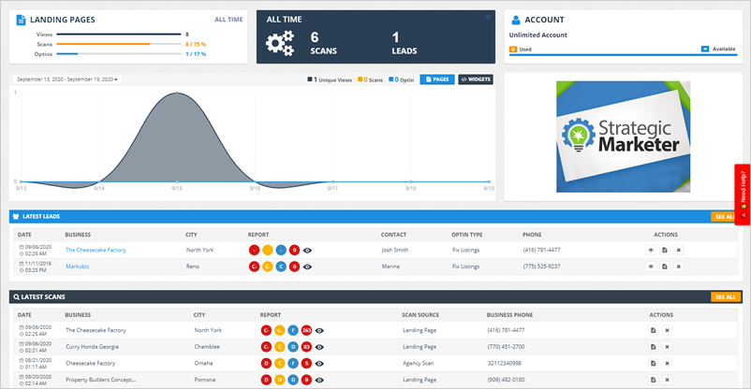This screenshot has height=389, width=751.
Task: Delete the Markubiz lead using X icon
Action: tap(679, 267)
